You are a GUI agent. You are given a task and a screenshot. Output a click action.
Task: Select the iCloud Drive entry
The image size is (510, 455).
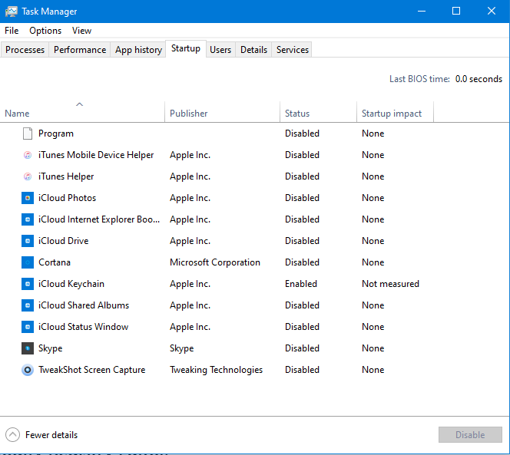[64, 241]
